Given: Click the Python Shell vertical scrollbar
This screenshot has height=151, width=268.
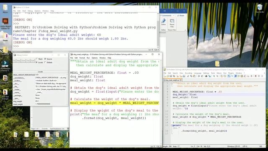Looking at the screenshot, I should (x=158, y=31).
